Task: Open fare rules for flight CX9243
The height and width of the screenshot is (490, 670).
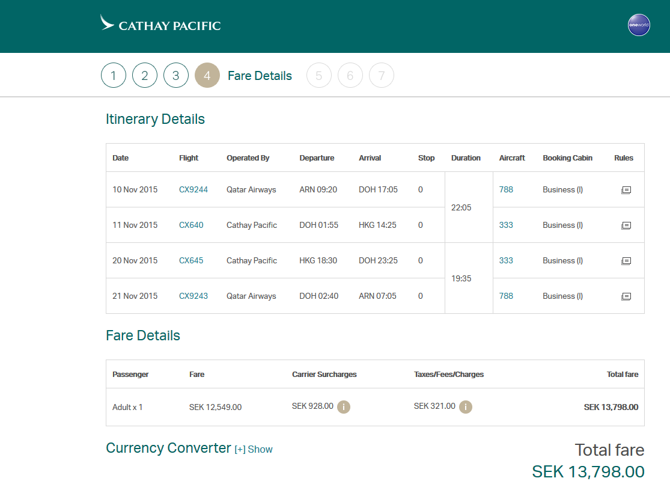Action: (626, 296)
